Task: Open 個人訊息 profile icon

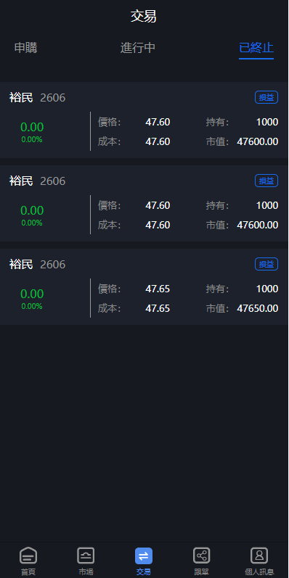Action: (259, 556)
